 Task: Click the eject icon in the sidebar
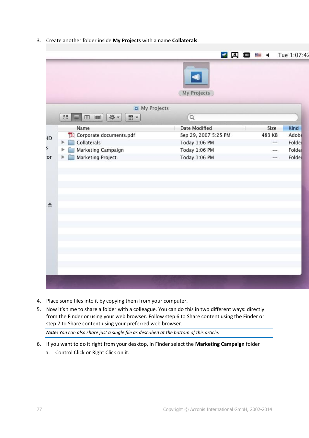point(50,205)
